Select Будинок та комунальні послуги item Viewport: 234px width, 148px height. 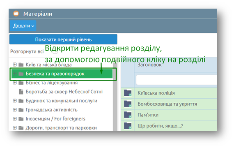pos(61,101)
